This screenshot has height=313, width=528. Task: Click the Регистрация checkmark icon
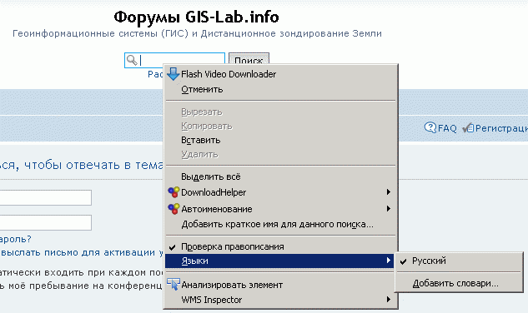click(x=468, y=127)
